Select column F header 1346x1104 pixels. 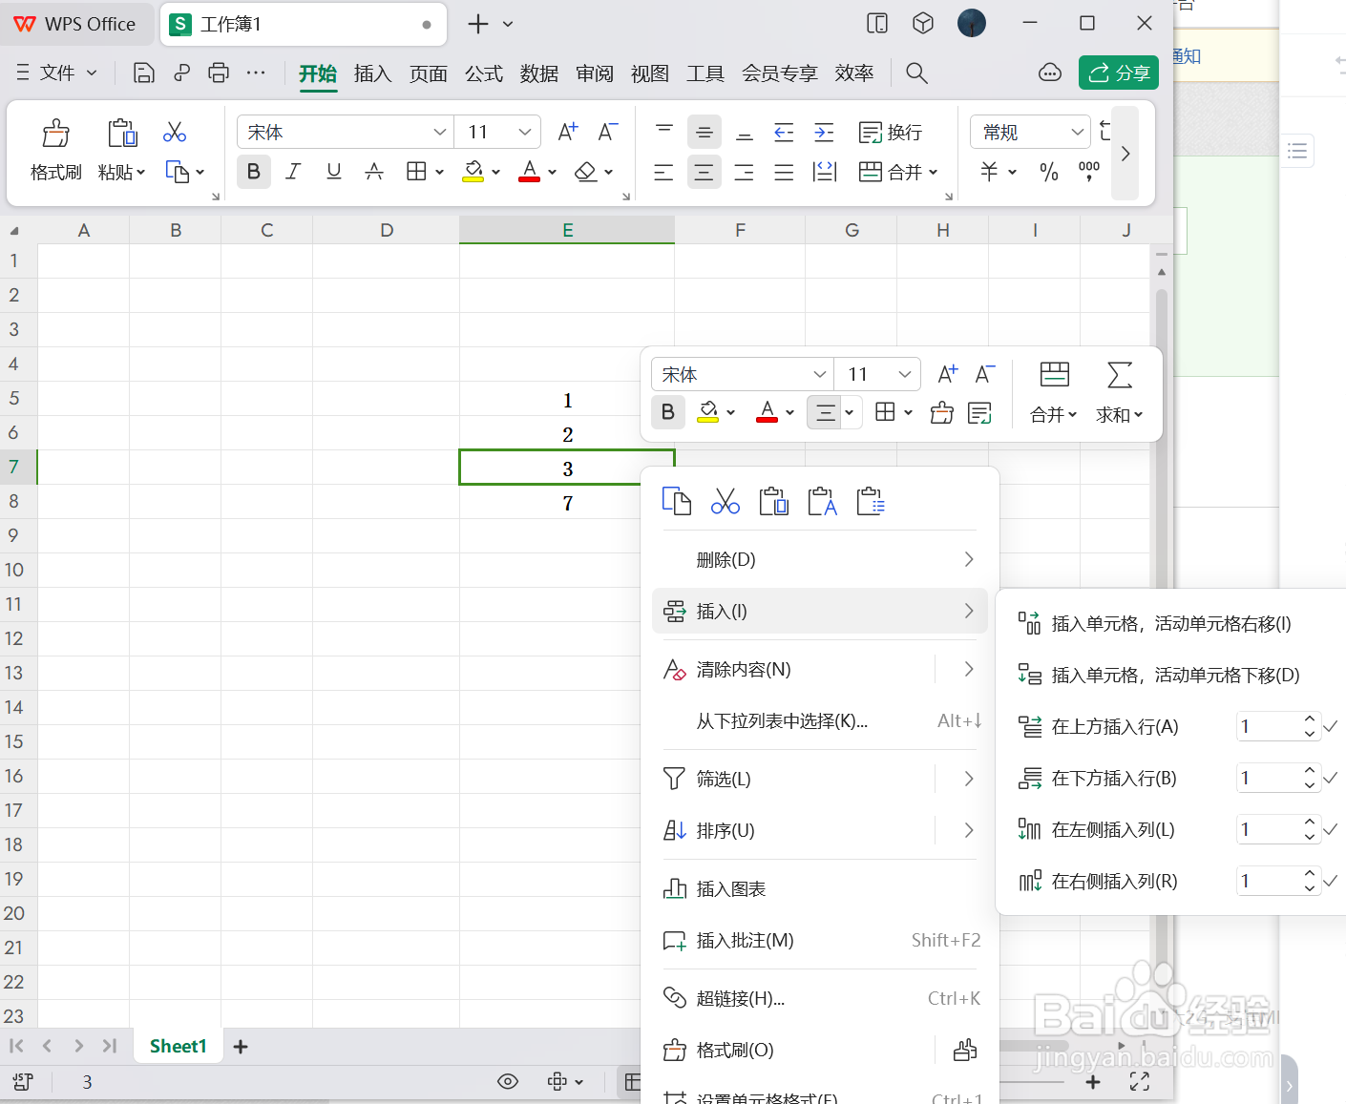tap(740, 230)
